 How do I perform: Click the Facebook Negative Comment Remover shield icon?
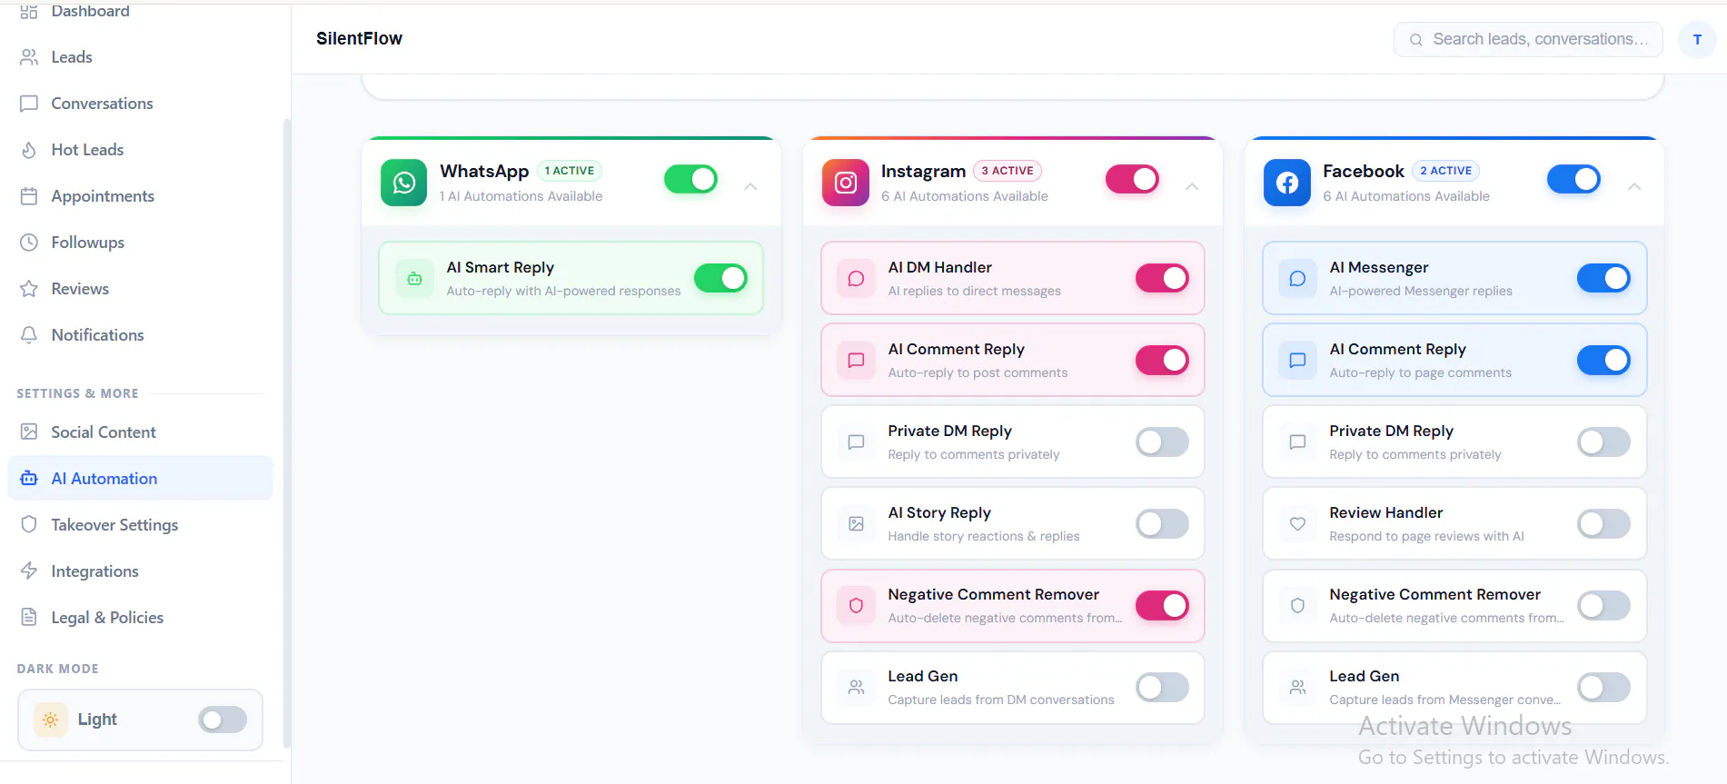1297,606
